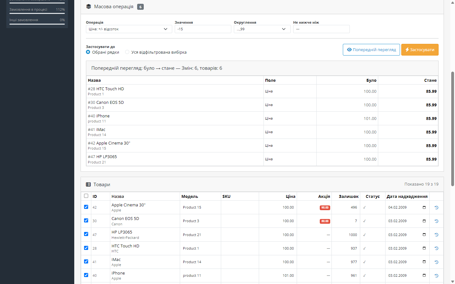Click the layers icon beside Масова операція
This screenshot has width=455, height=284.
(88, 7)
